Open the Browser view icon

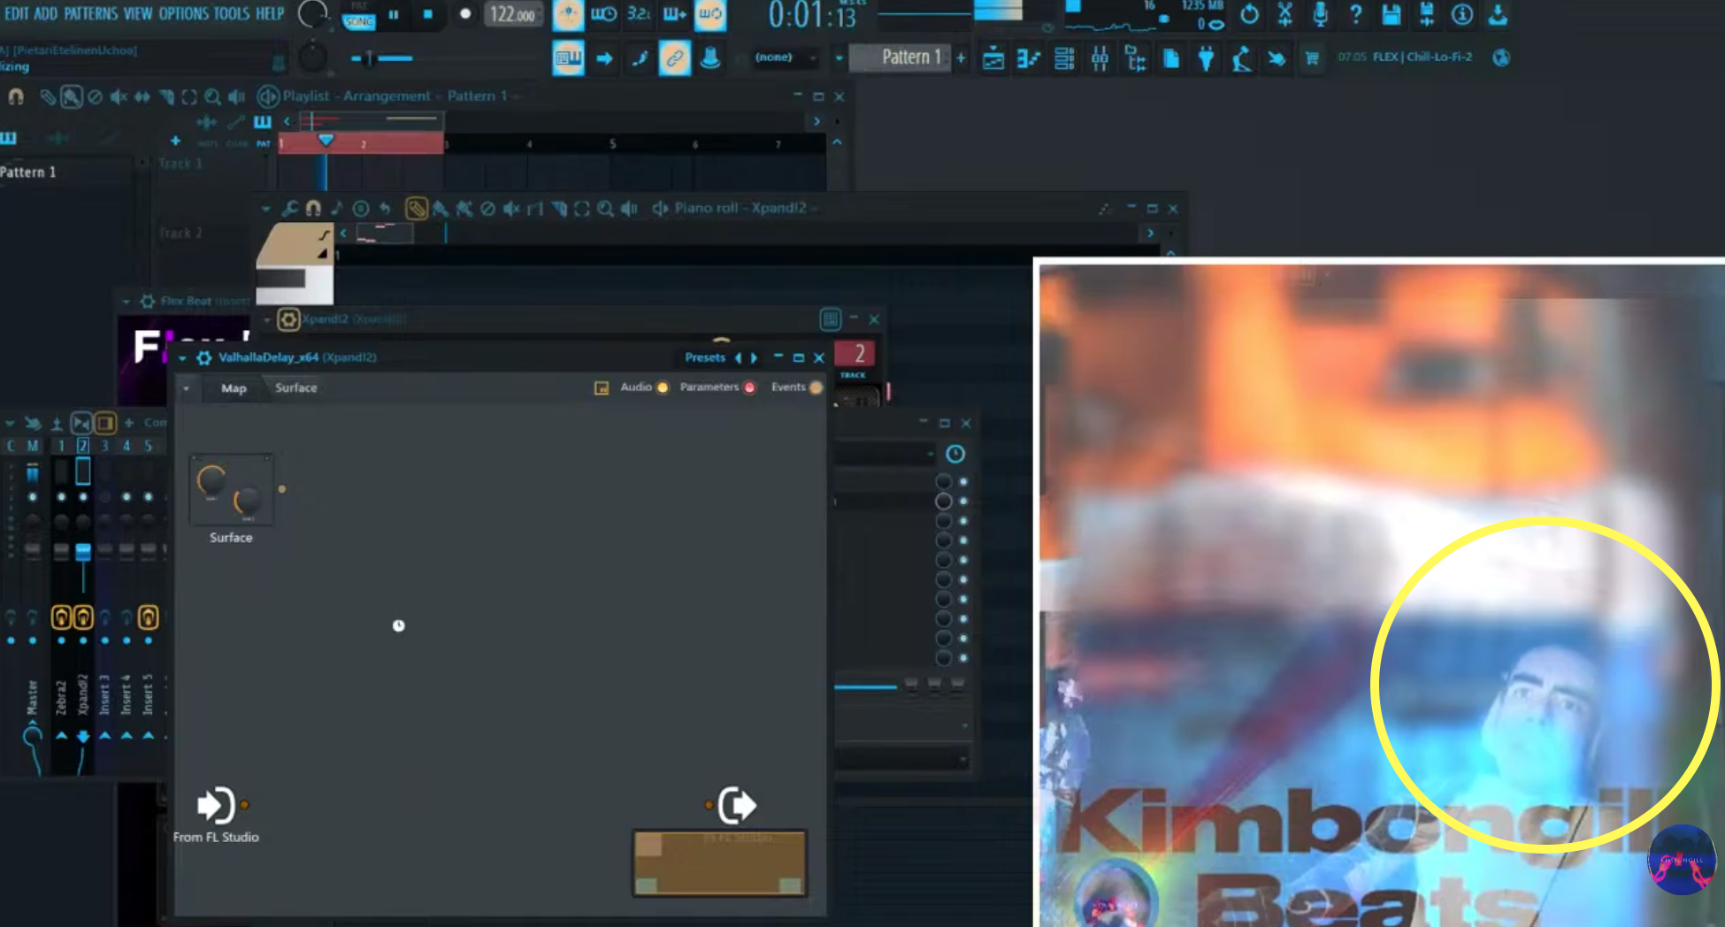pos(1135,59)
